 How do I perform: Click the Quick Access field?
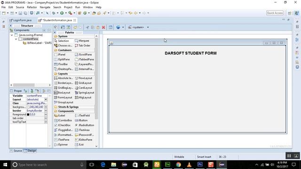(275, 13)
